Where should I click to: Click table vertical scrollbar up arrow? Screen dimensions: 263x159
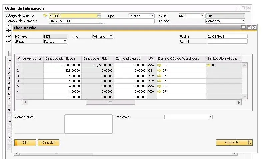pyautogui.click(x=245, y=65)
